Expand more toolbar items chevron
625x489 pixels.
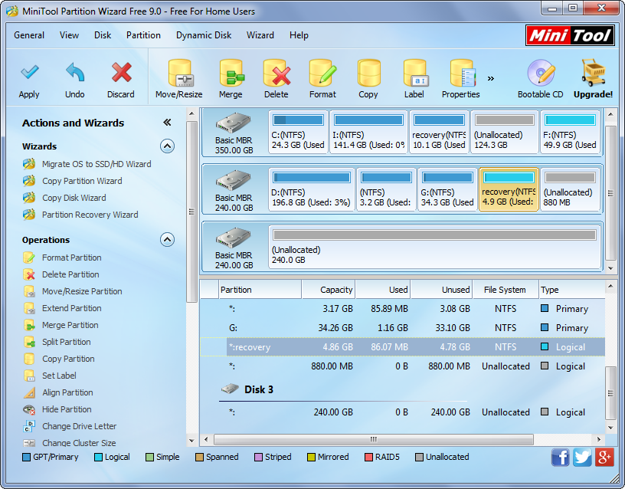491,79
